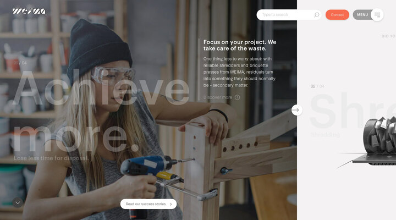Click the Contact button

tap(337, 15)
